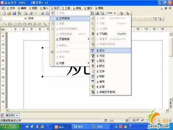
Task: Click the 正常 normal T icon
Action: click(93, 87)
